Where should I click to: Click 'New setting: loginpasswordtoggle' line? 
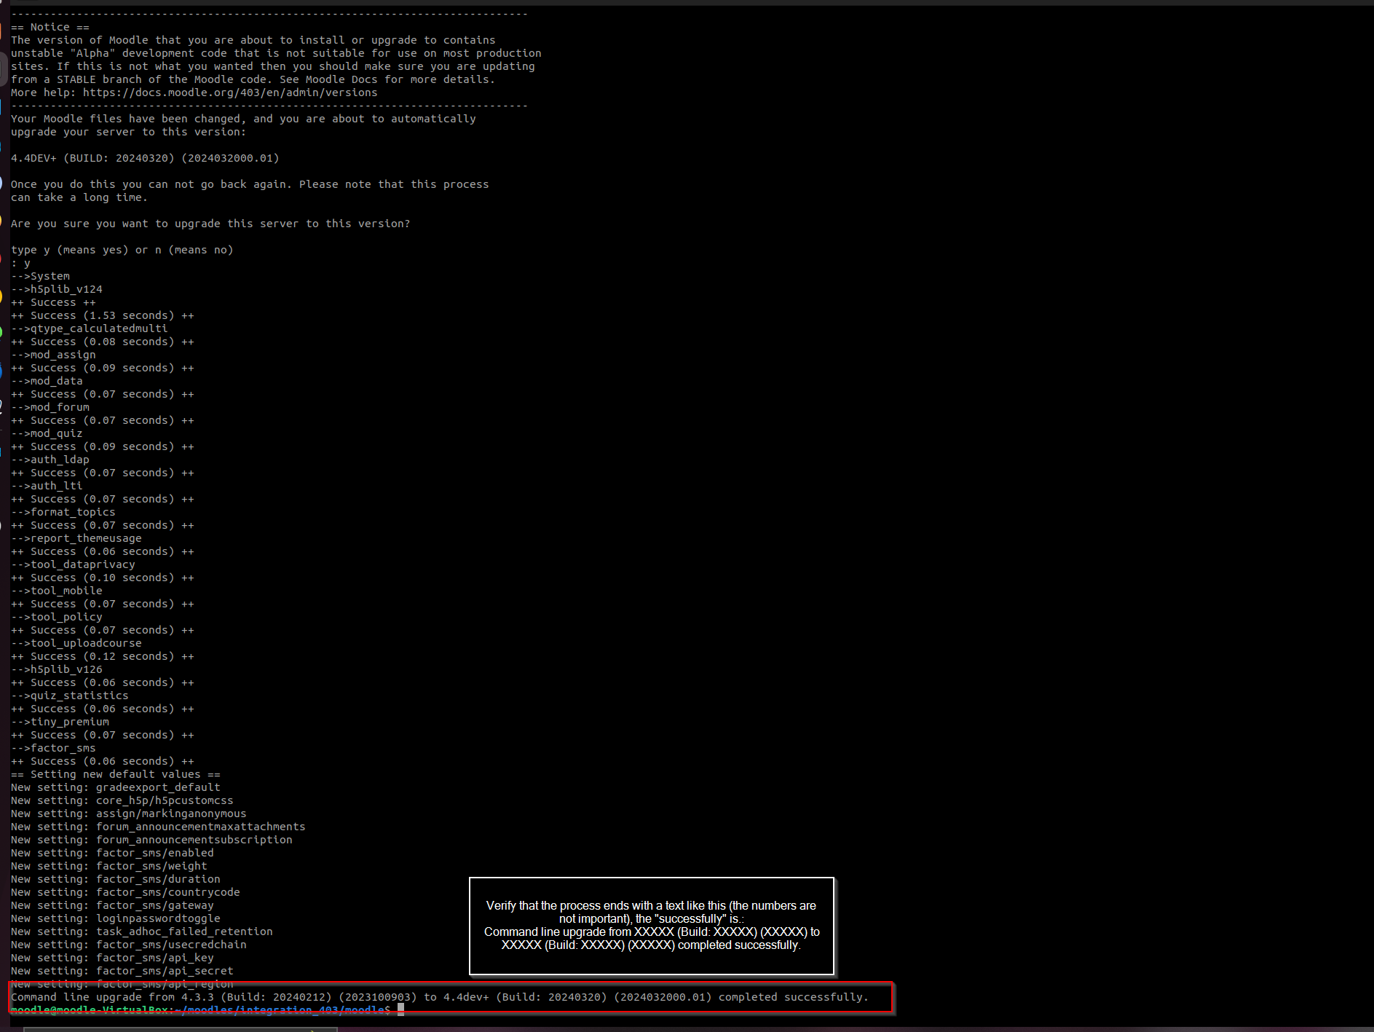(116, 918)
